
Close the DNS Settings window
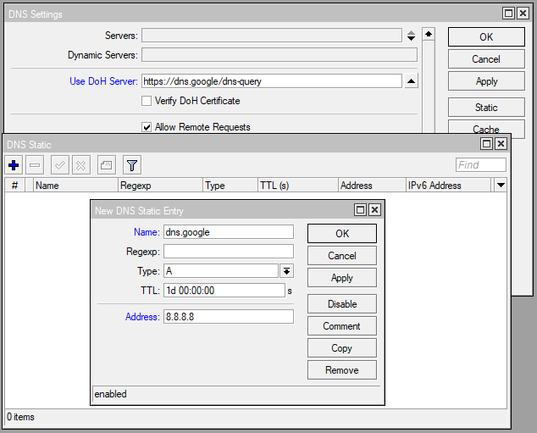pos(523,14)
